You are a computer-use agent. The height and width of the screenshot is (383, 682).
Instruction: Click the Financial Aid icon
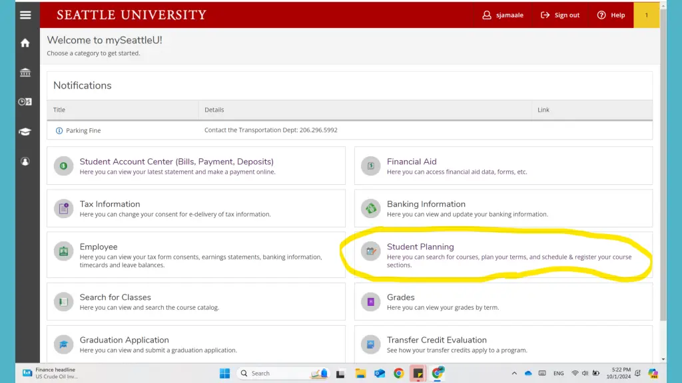click(370, 166)
